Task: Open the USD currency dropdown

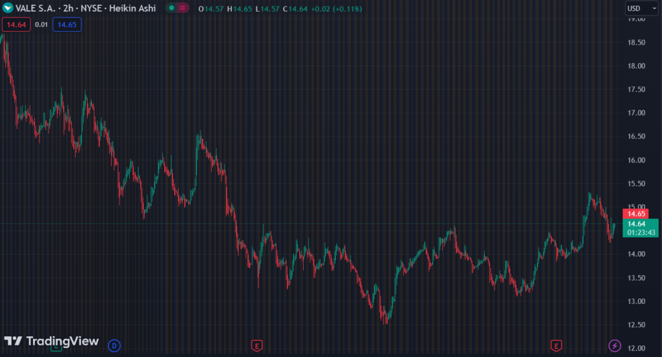Action: pyautogui.click(x=641, y=8)
